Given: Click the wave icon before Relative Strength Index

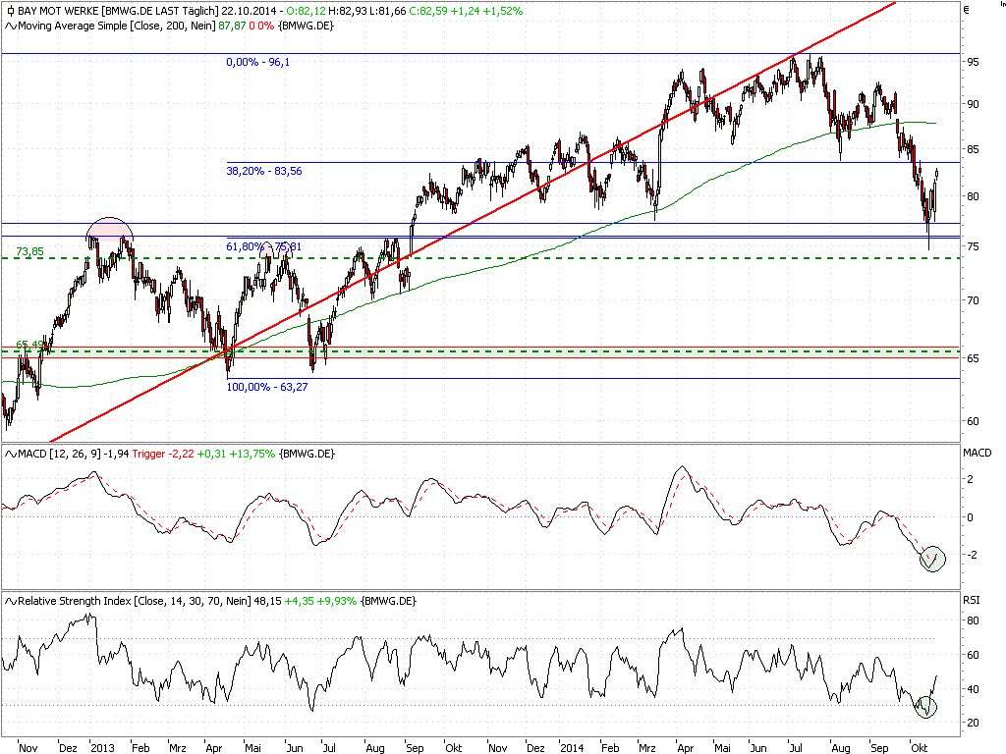Looking at the screenshot, I should (x=11, y=602).
